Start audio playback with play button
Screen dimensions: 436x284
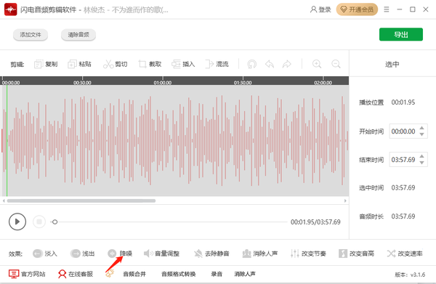17,222
